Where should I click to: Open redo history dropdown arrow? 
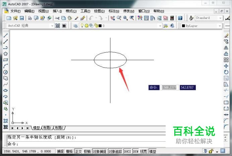coord(106,18)
